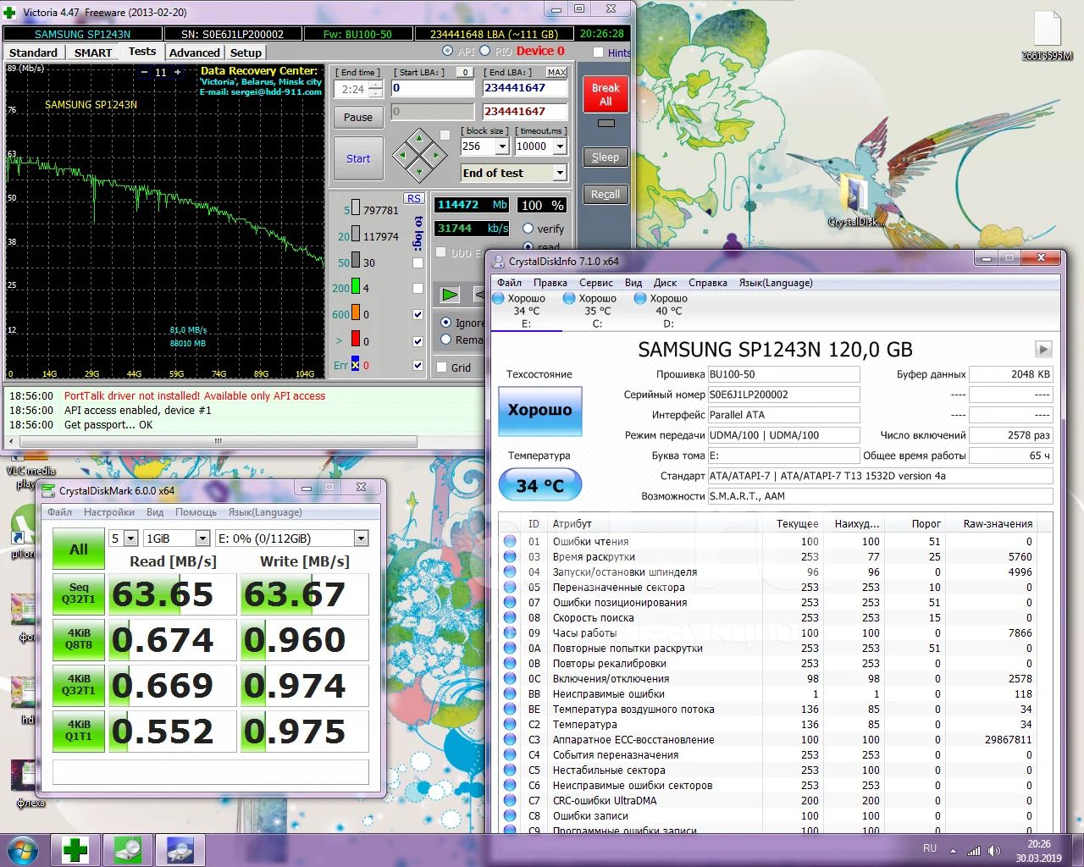Toggle to-log checkbox for 600 ms row
This screenshot has height=867, width=1084.
click(418, 314)
